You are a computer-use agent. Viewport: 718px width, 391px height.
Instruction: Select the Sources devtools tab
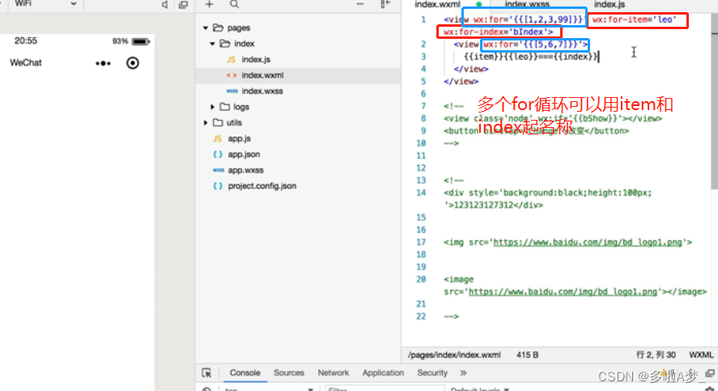[289, 372]
